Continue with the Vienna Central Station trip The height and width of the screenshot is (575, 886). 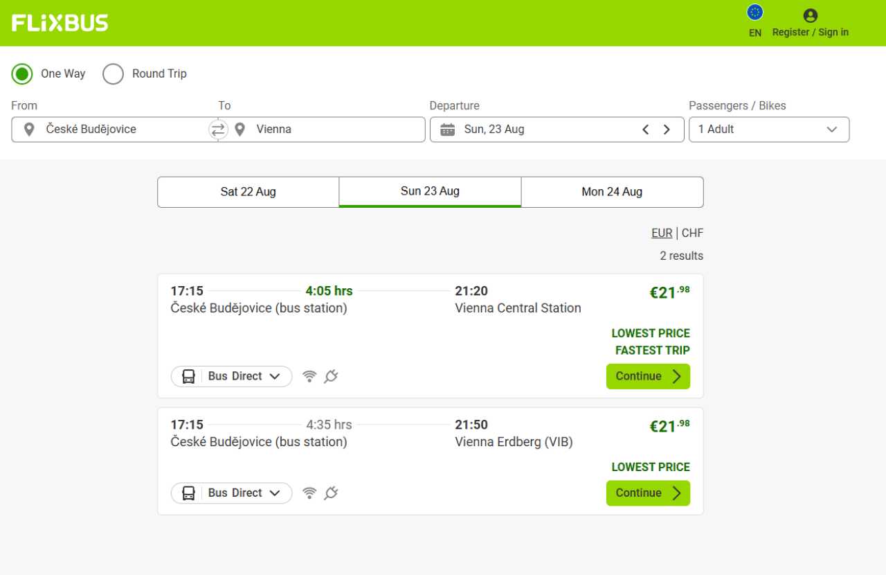pos(648,376)
